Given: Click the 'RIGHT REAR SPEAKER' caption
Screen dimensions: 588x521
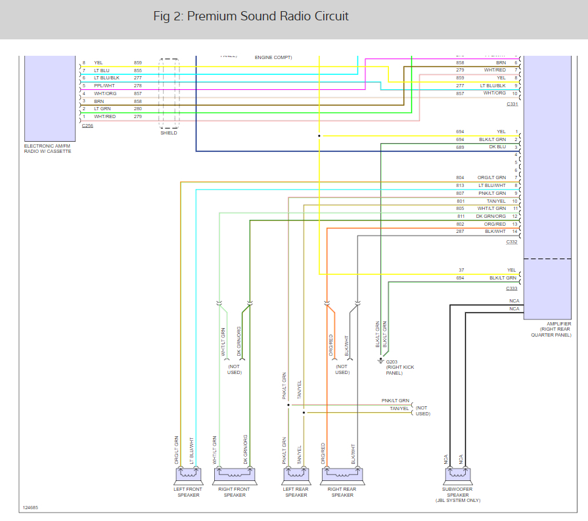Looking at the screenshot, I should [x=342, y=492].
